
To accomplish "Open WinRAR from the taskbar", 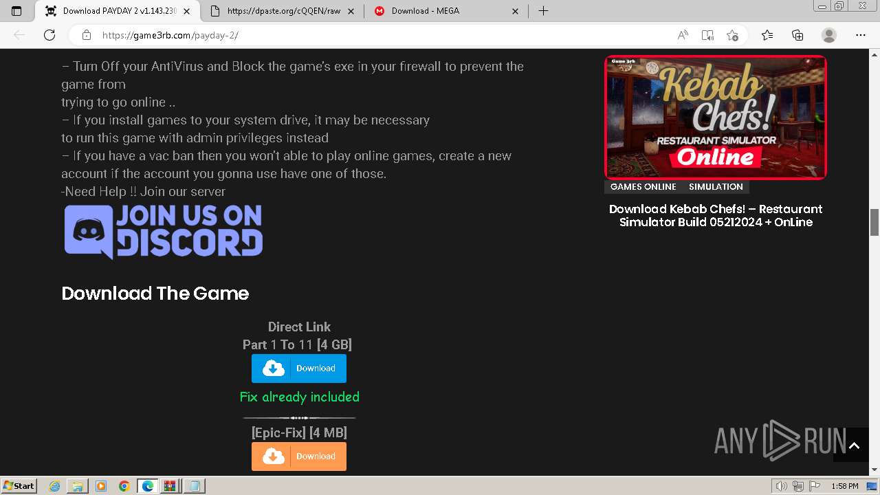I will pos(171,486).
